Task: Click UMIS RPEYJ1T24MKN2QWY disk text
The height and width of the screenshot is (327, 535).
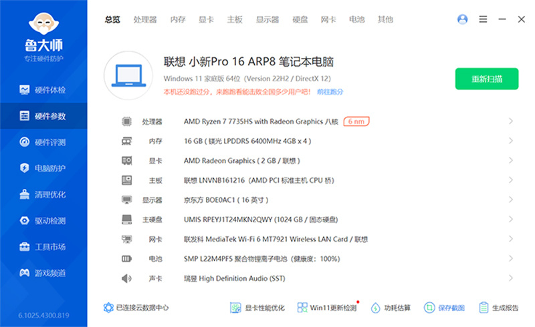Action: coord(261,220)
